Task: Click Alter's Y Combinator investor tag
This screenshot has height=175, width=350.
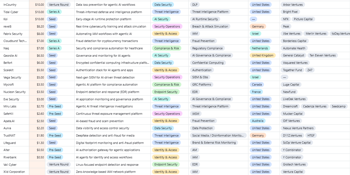Action: 292,150
